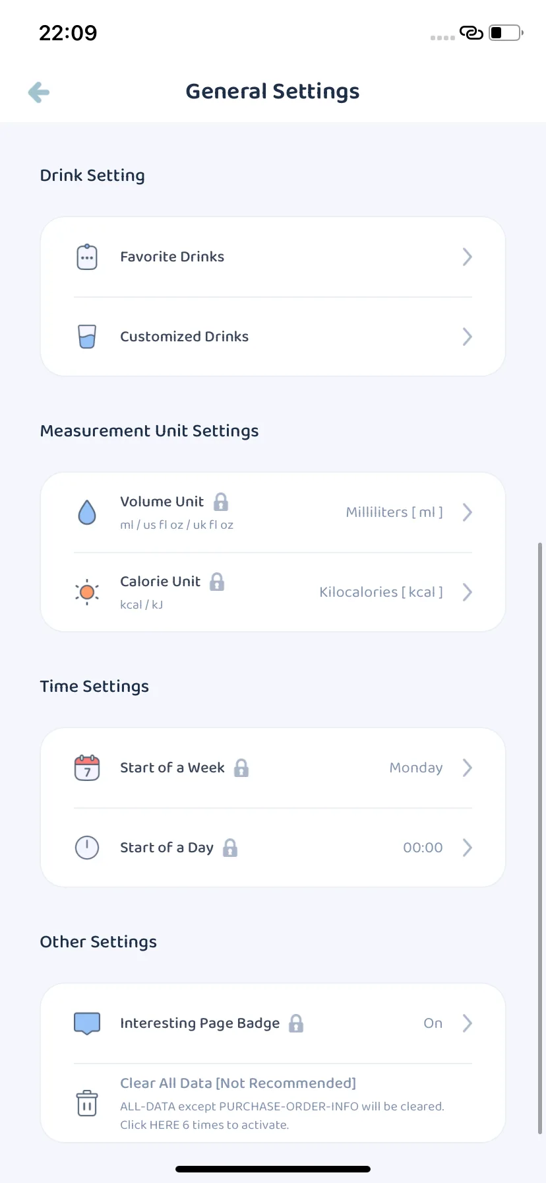This screenshot has width=546, height=1183.
Task: Change the Monday start of week value
Action: tap(416, 768)
